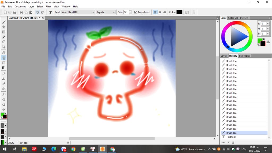Screen dimensions: 272x153
Task: Open the Text tool status dropdown
Action: (x=68, y=143)
